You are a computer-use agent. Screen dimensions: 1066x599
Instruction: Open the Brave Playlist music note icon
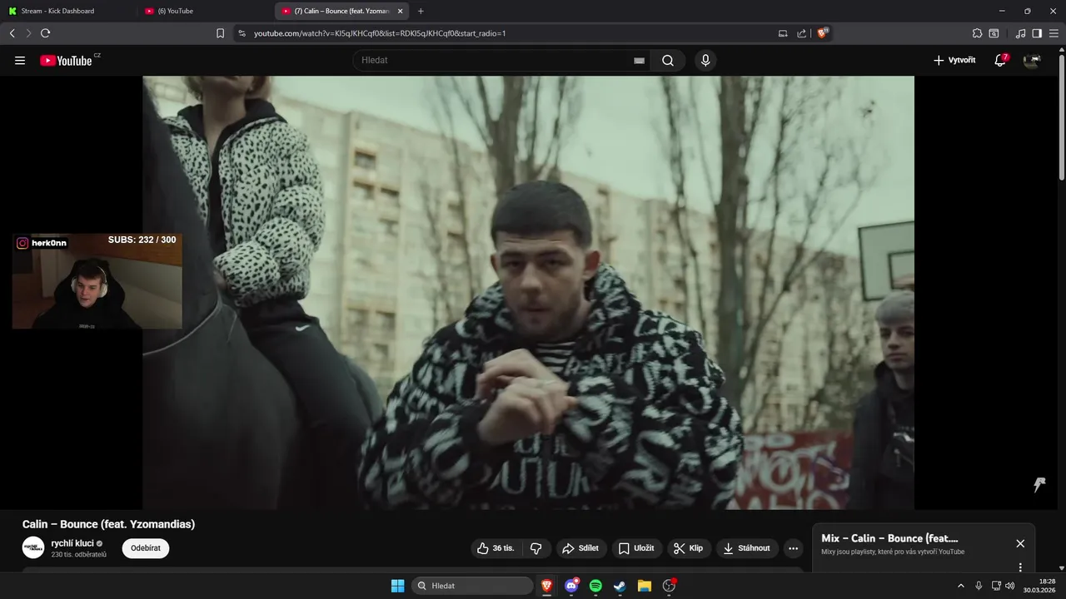pyautogui.click(x=1020, y=33)
